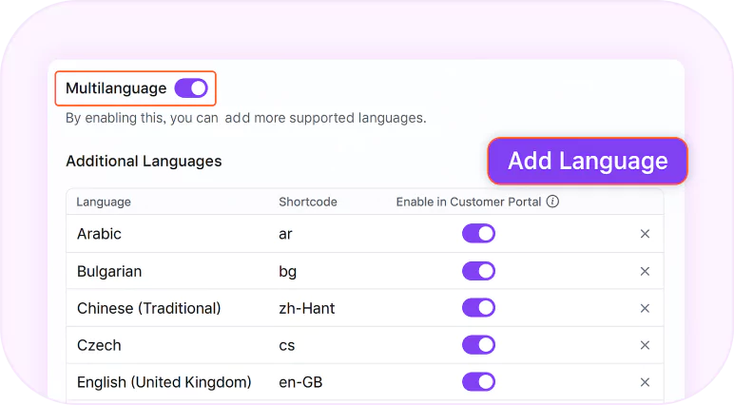Click the Additional Languages heading
The width and height of the screenshot is (734, 405).
coord(144,161)
